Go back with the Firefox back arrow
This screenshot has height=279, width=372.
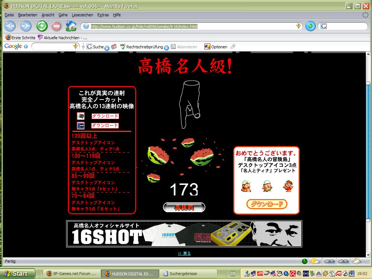coord(10,26)
